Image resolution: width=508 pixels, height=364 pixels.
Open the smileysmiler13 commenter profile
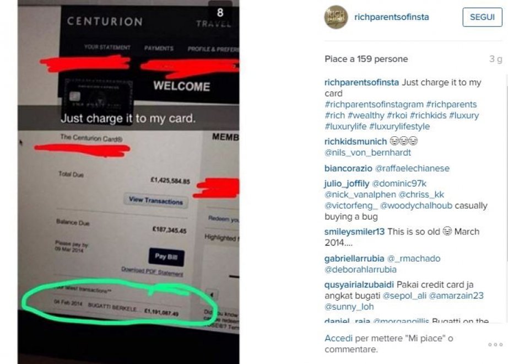tap(354, 232)
